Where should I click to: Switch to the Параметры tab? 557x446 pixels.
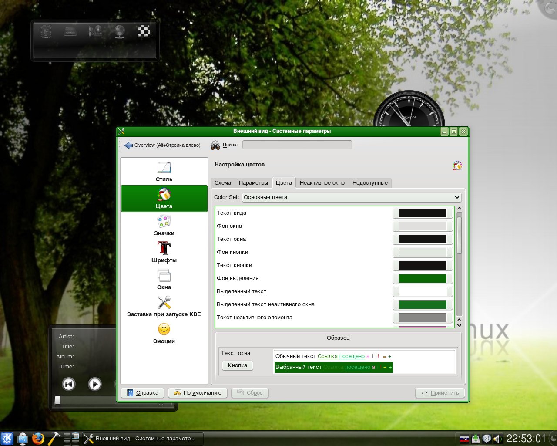253,183
